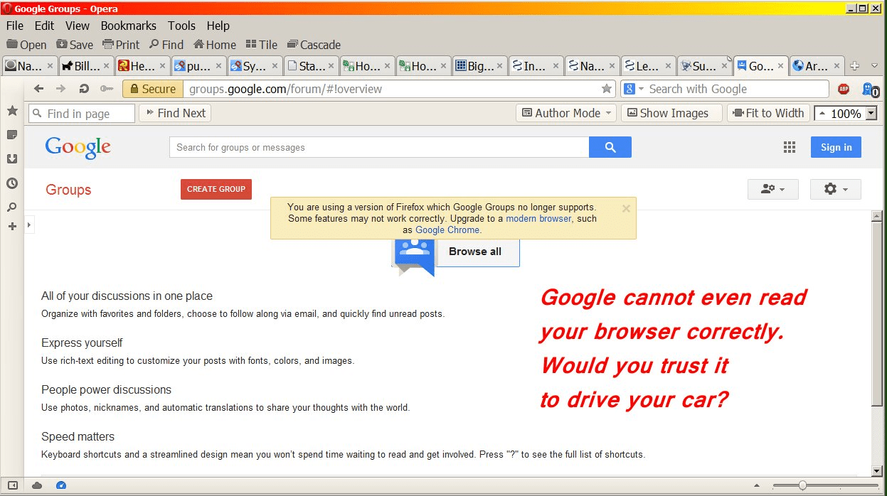Screen dimensions: 887x496
Task: Open the my groups people dropdown
Action: point(773,189)
